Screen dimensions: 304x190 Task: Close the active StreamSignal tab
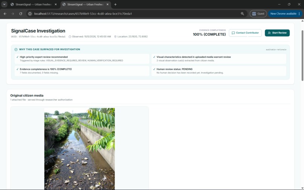107,5
